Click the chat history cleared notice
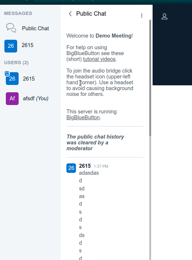 coord(95,143)
